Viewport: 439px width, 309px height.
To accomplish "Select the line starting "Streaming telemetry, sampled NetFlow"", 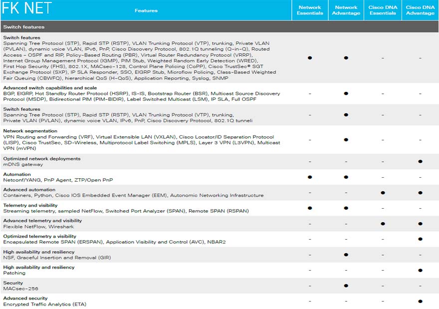I will click(126, 211).
